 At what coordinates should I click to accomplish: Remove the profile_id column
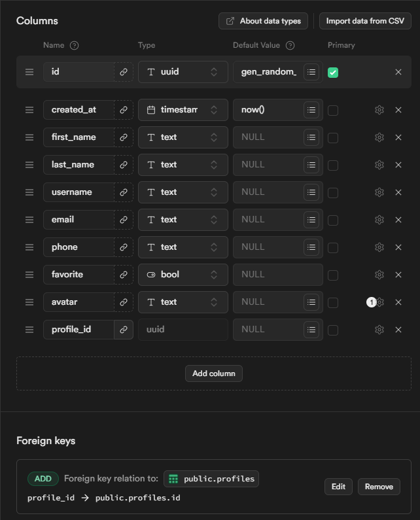point(398,330)
